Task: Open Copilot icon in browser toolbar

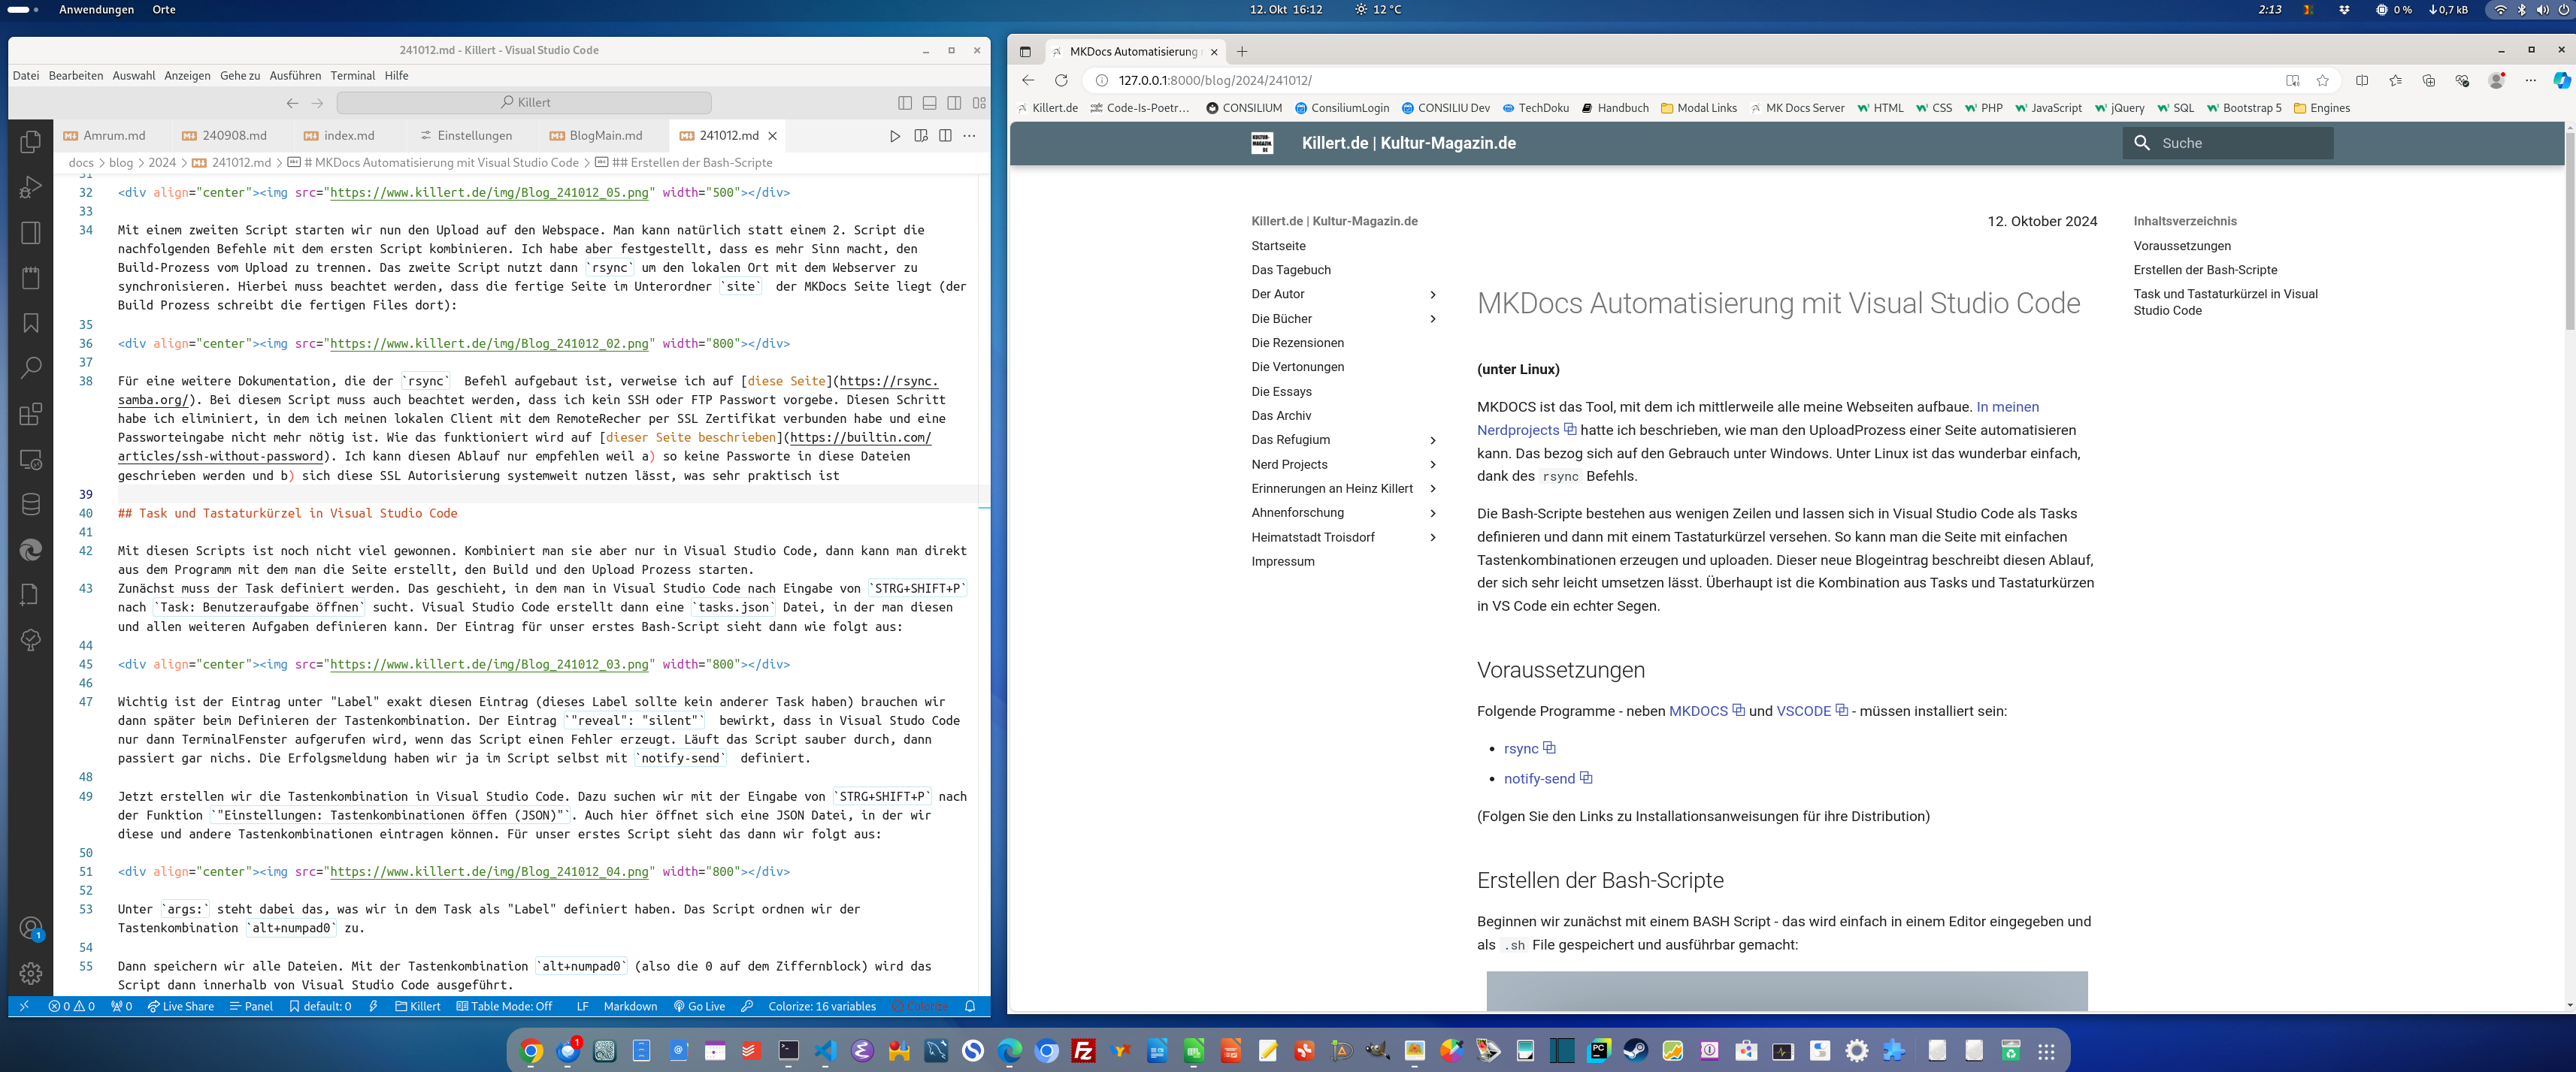Action: coord(2562,80)
